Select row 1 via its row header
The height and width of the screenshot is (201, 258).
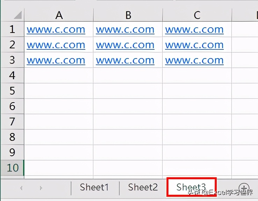pyautogui.click(x=12, y=29)
